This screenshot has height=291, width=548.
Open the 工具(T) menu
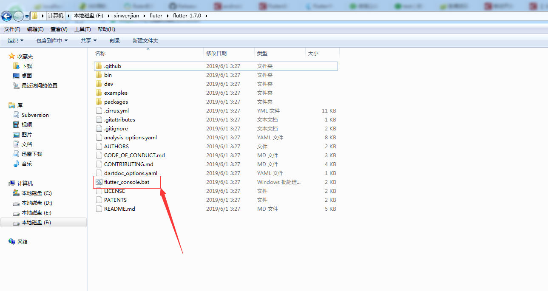(x=82, y=29)
